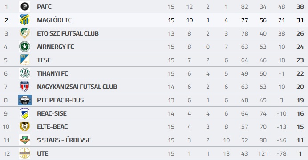Select the 5 Stars Érdi VSE logo
Image resolution: width=308 pixels, height=160 pixels.
click(25, 140)
